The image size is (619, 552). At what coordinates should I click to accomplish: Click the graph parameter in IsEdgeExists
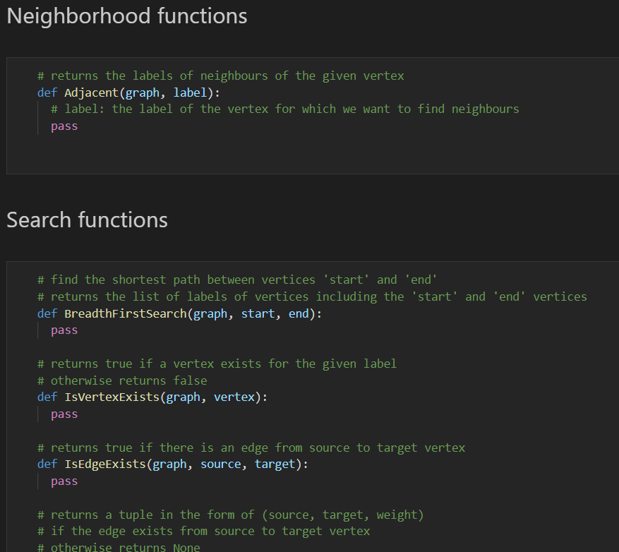tap(169, 464)
